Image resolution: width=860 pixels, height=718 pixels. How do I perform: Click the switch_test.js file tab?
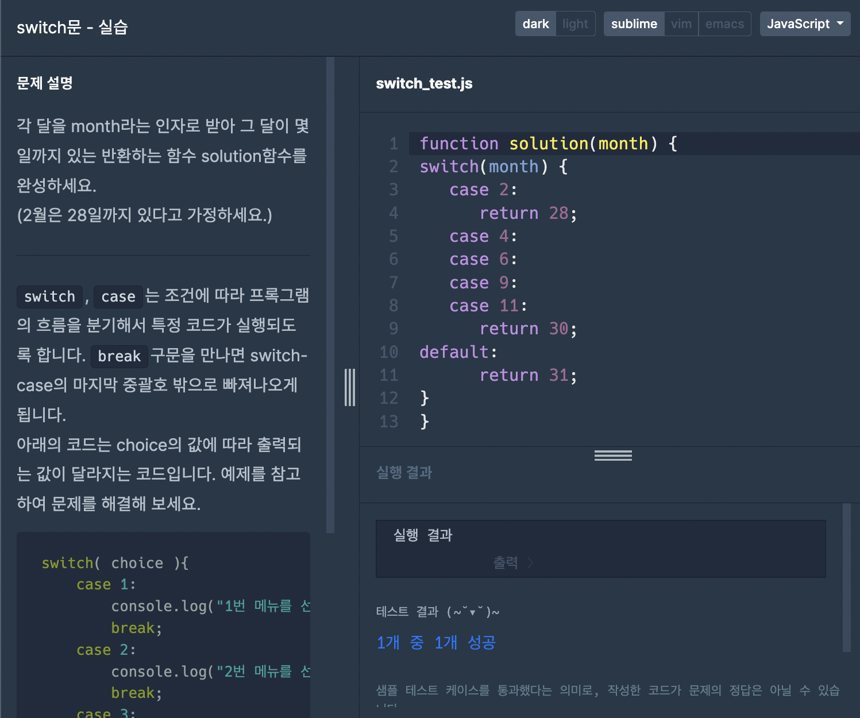(424, 84)
